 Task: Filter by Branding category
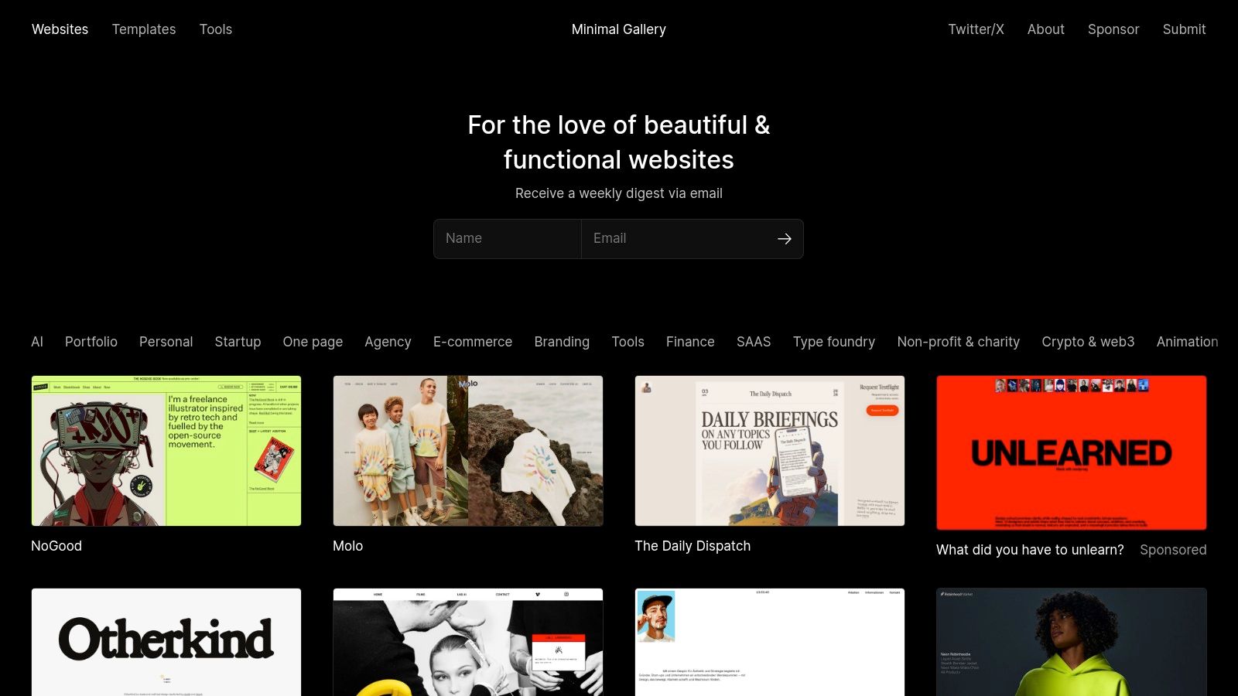(x=562, y=342)
